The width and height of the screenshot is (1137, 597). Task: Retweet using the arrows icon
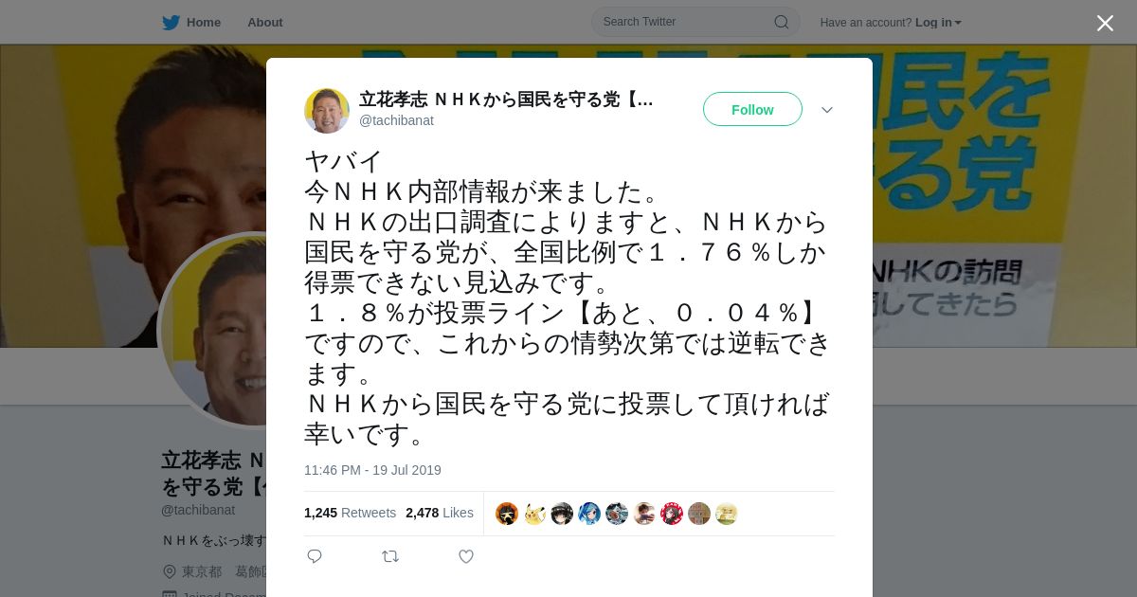click(x=390, y=556)
